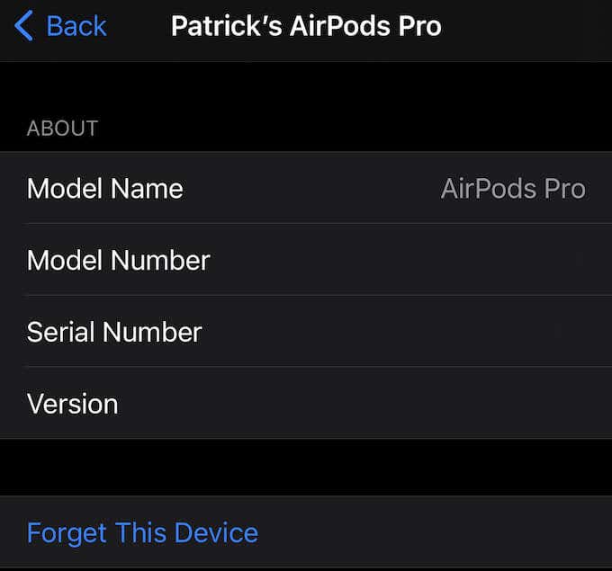Tap the "Patrick's AirPods Pro" title
This screenshot has height=571, width=612.
tap(306, 26)
